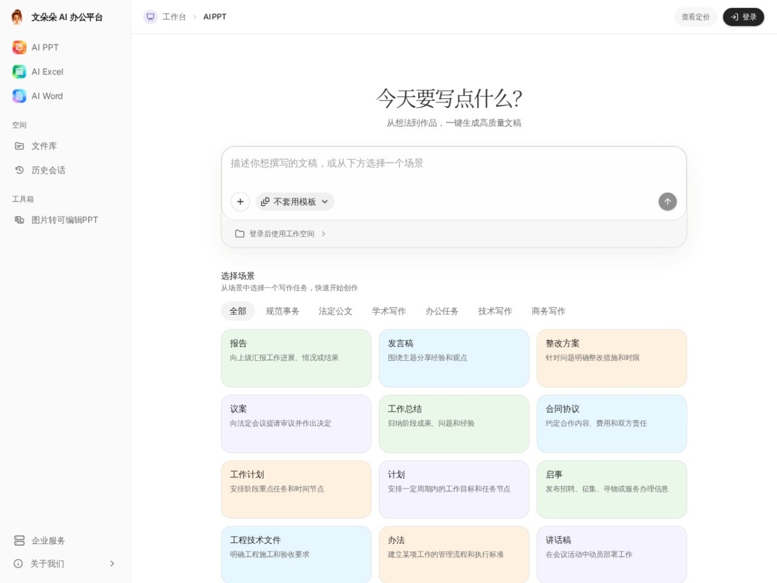Click the 企业服务 server icon
The width and height of the screenshot is (777, 583).
pos(19,540)
